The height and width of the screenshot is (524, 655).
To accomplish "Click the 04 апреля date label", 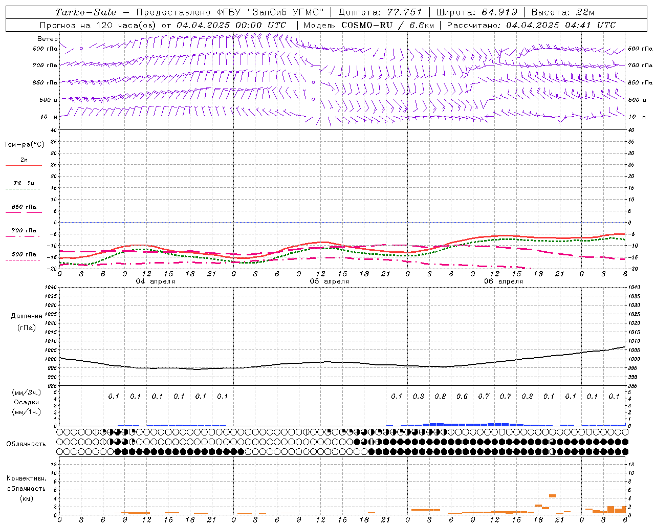I will click(156, 281).
